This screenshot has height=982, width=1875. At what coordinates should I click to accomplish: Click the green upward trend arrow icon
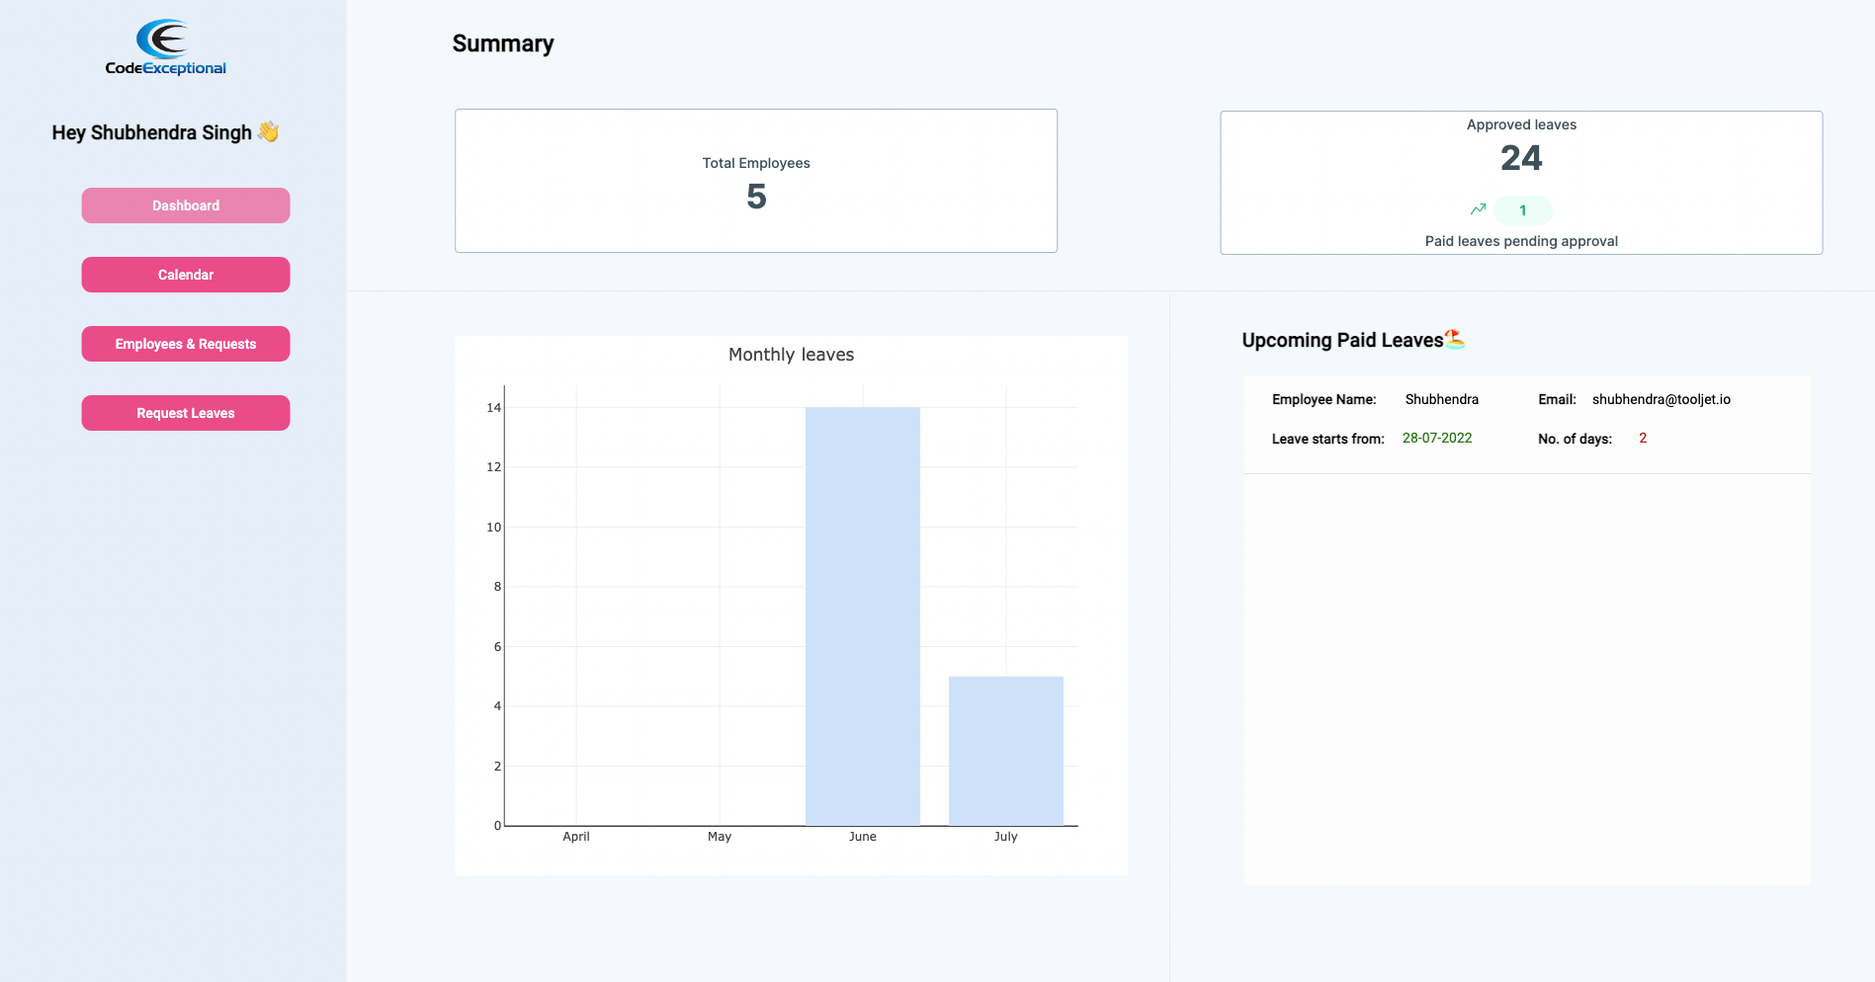click(x=1479, y=209)
